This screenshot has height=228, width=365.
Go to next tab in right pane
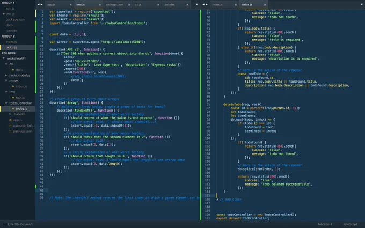(207, 4)
